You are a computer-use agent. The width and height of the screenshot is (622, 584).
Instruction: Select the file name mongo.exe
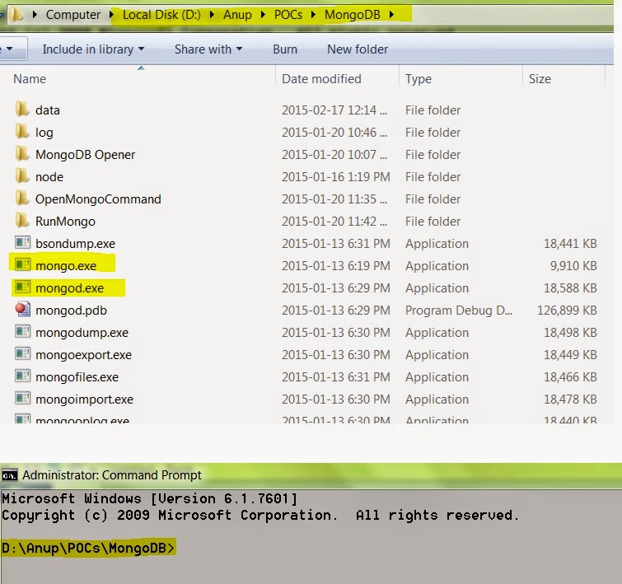[66, 265]
